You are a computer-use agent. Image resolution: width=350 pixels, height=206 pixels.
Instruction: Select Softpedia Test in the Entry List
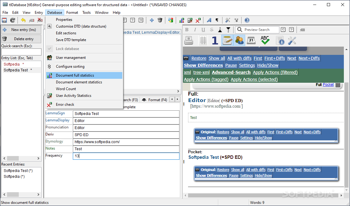coord(22,70)
